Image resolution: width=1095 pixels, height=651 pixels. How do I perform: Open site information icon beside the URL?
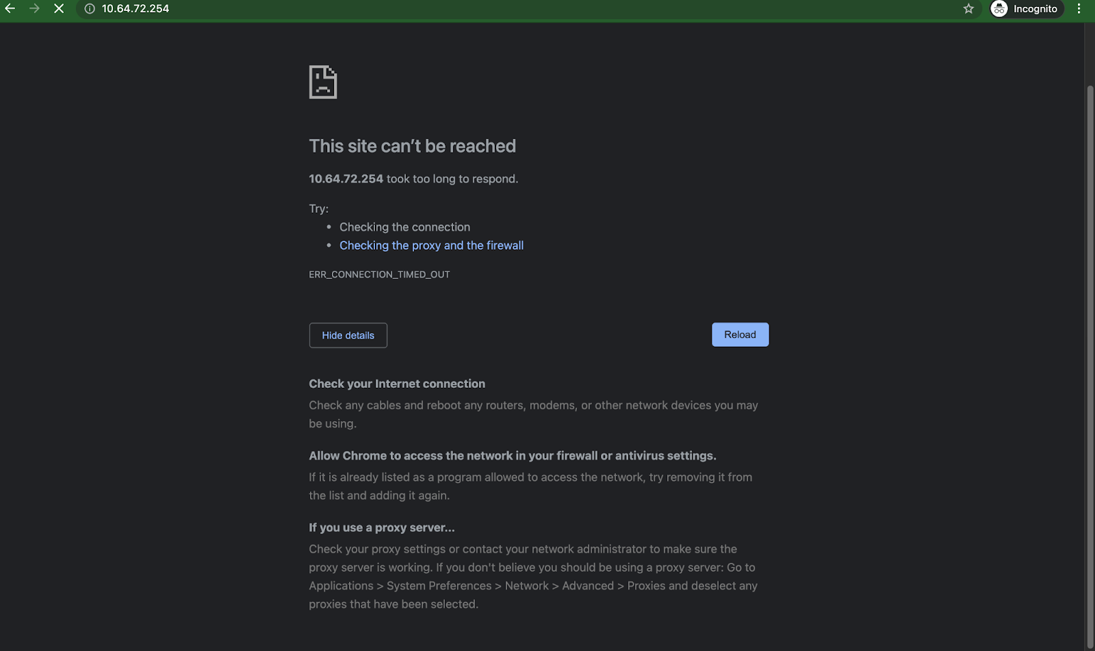tap(90, 9)
